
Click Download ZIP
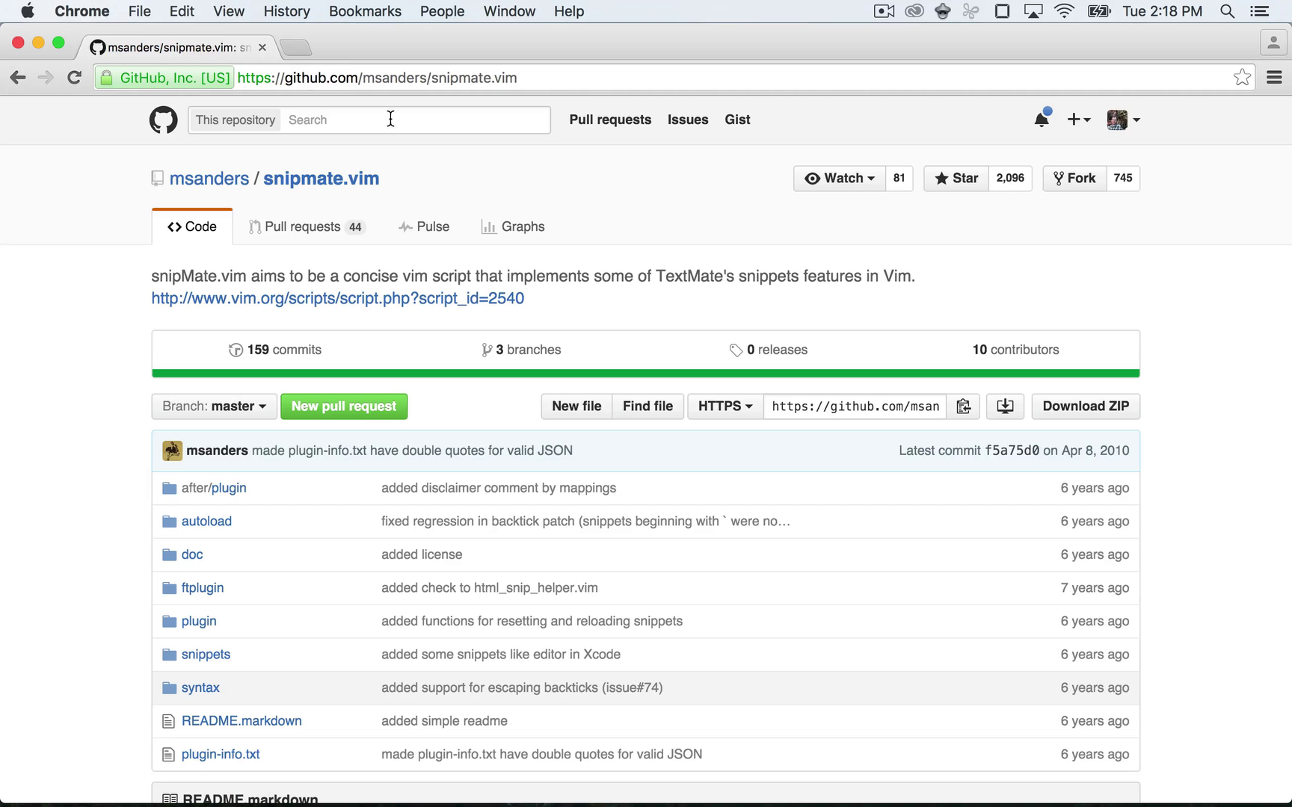pyautogui.click(x=1086, y=406)
